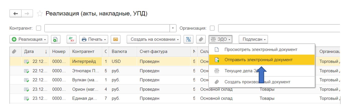Click the copy document icon
The height and width of the screenshot is (109, 349).
pos(55,39)
